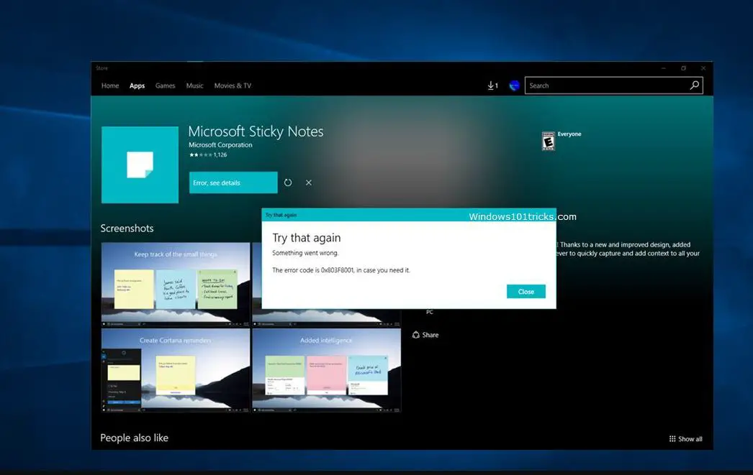Viewport: 753px width, 475px height.
Task: Click the large 'Try that again' heading
Action: [x=307, y=238]
